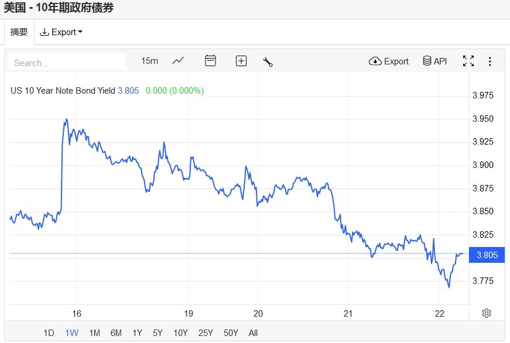This screenshot has width=510, height=343.
Task: Open the API database icon
Action: point(434,61)
